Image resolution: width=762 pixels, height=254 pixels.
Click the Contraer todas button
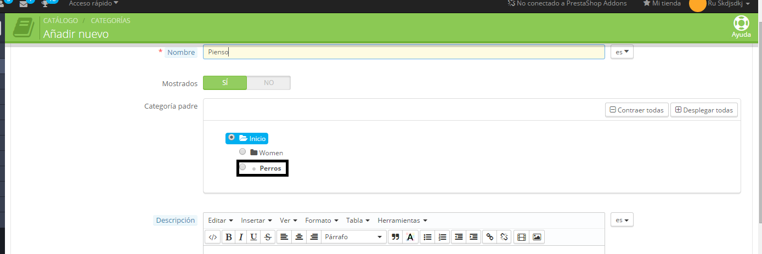636,110
